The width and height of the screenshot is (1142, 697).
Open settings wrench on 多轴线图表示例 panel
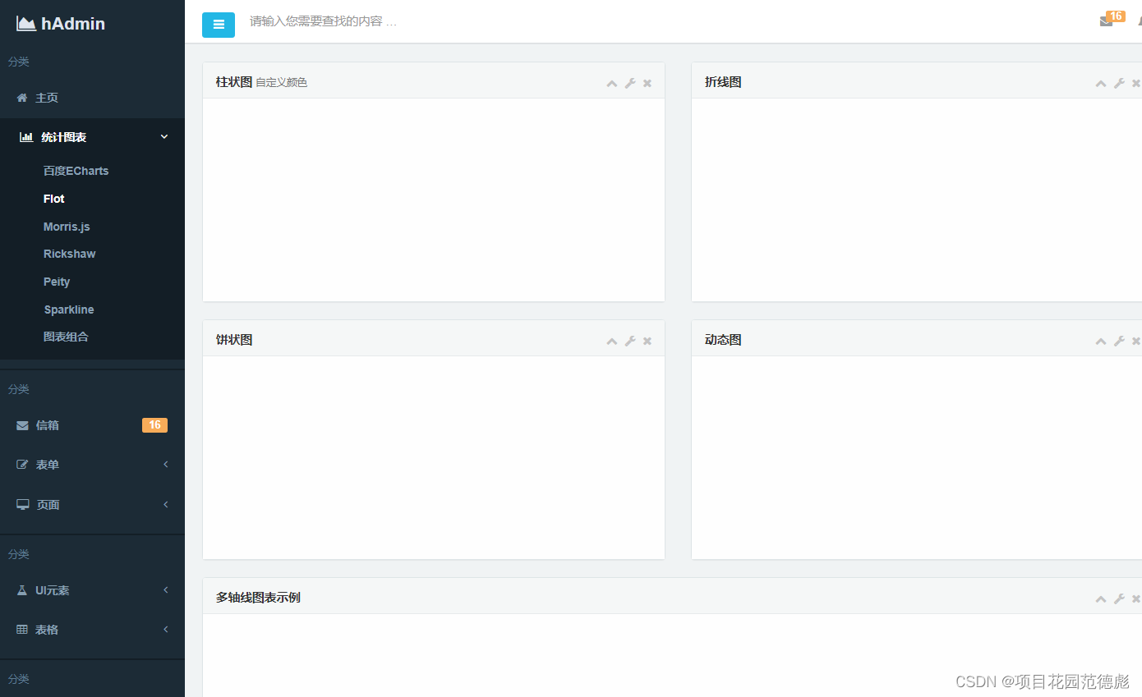click(1119, 598)
